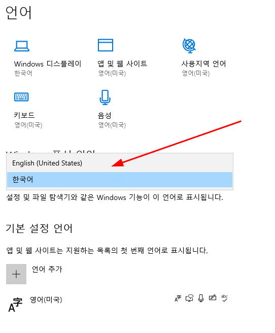The image size is (275, 333).
Task: Click the 언어 추가 label
Action: (x=47, y=269)
